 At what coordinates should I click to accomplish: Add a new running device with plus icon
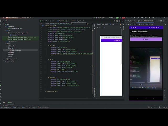[155, 21]
